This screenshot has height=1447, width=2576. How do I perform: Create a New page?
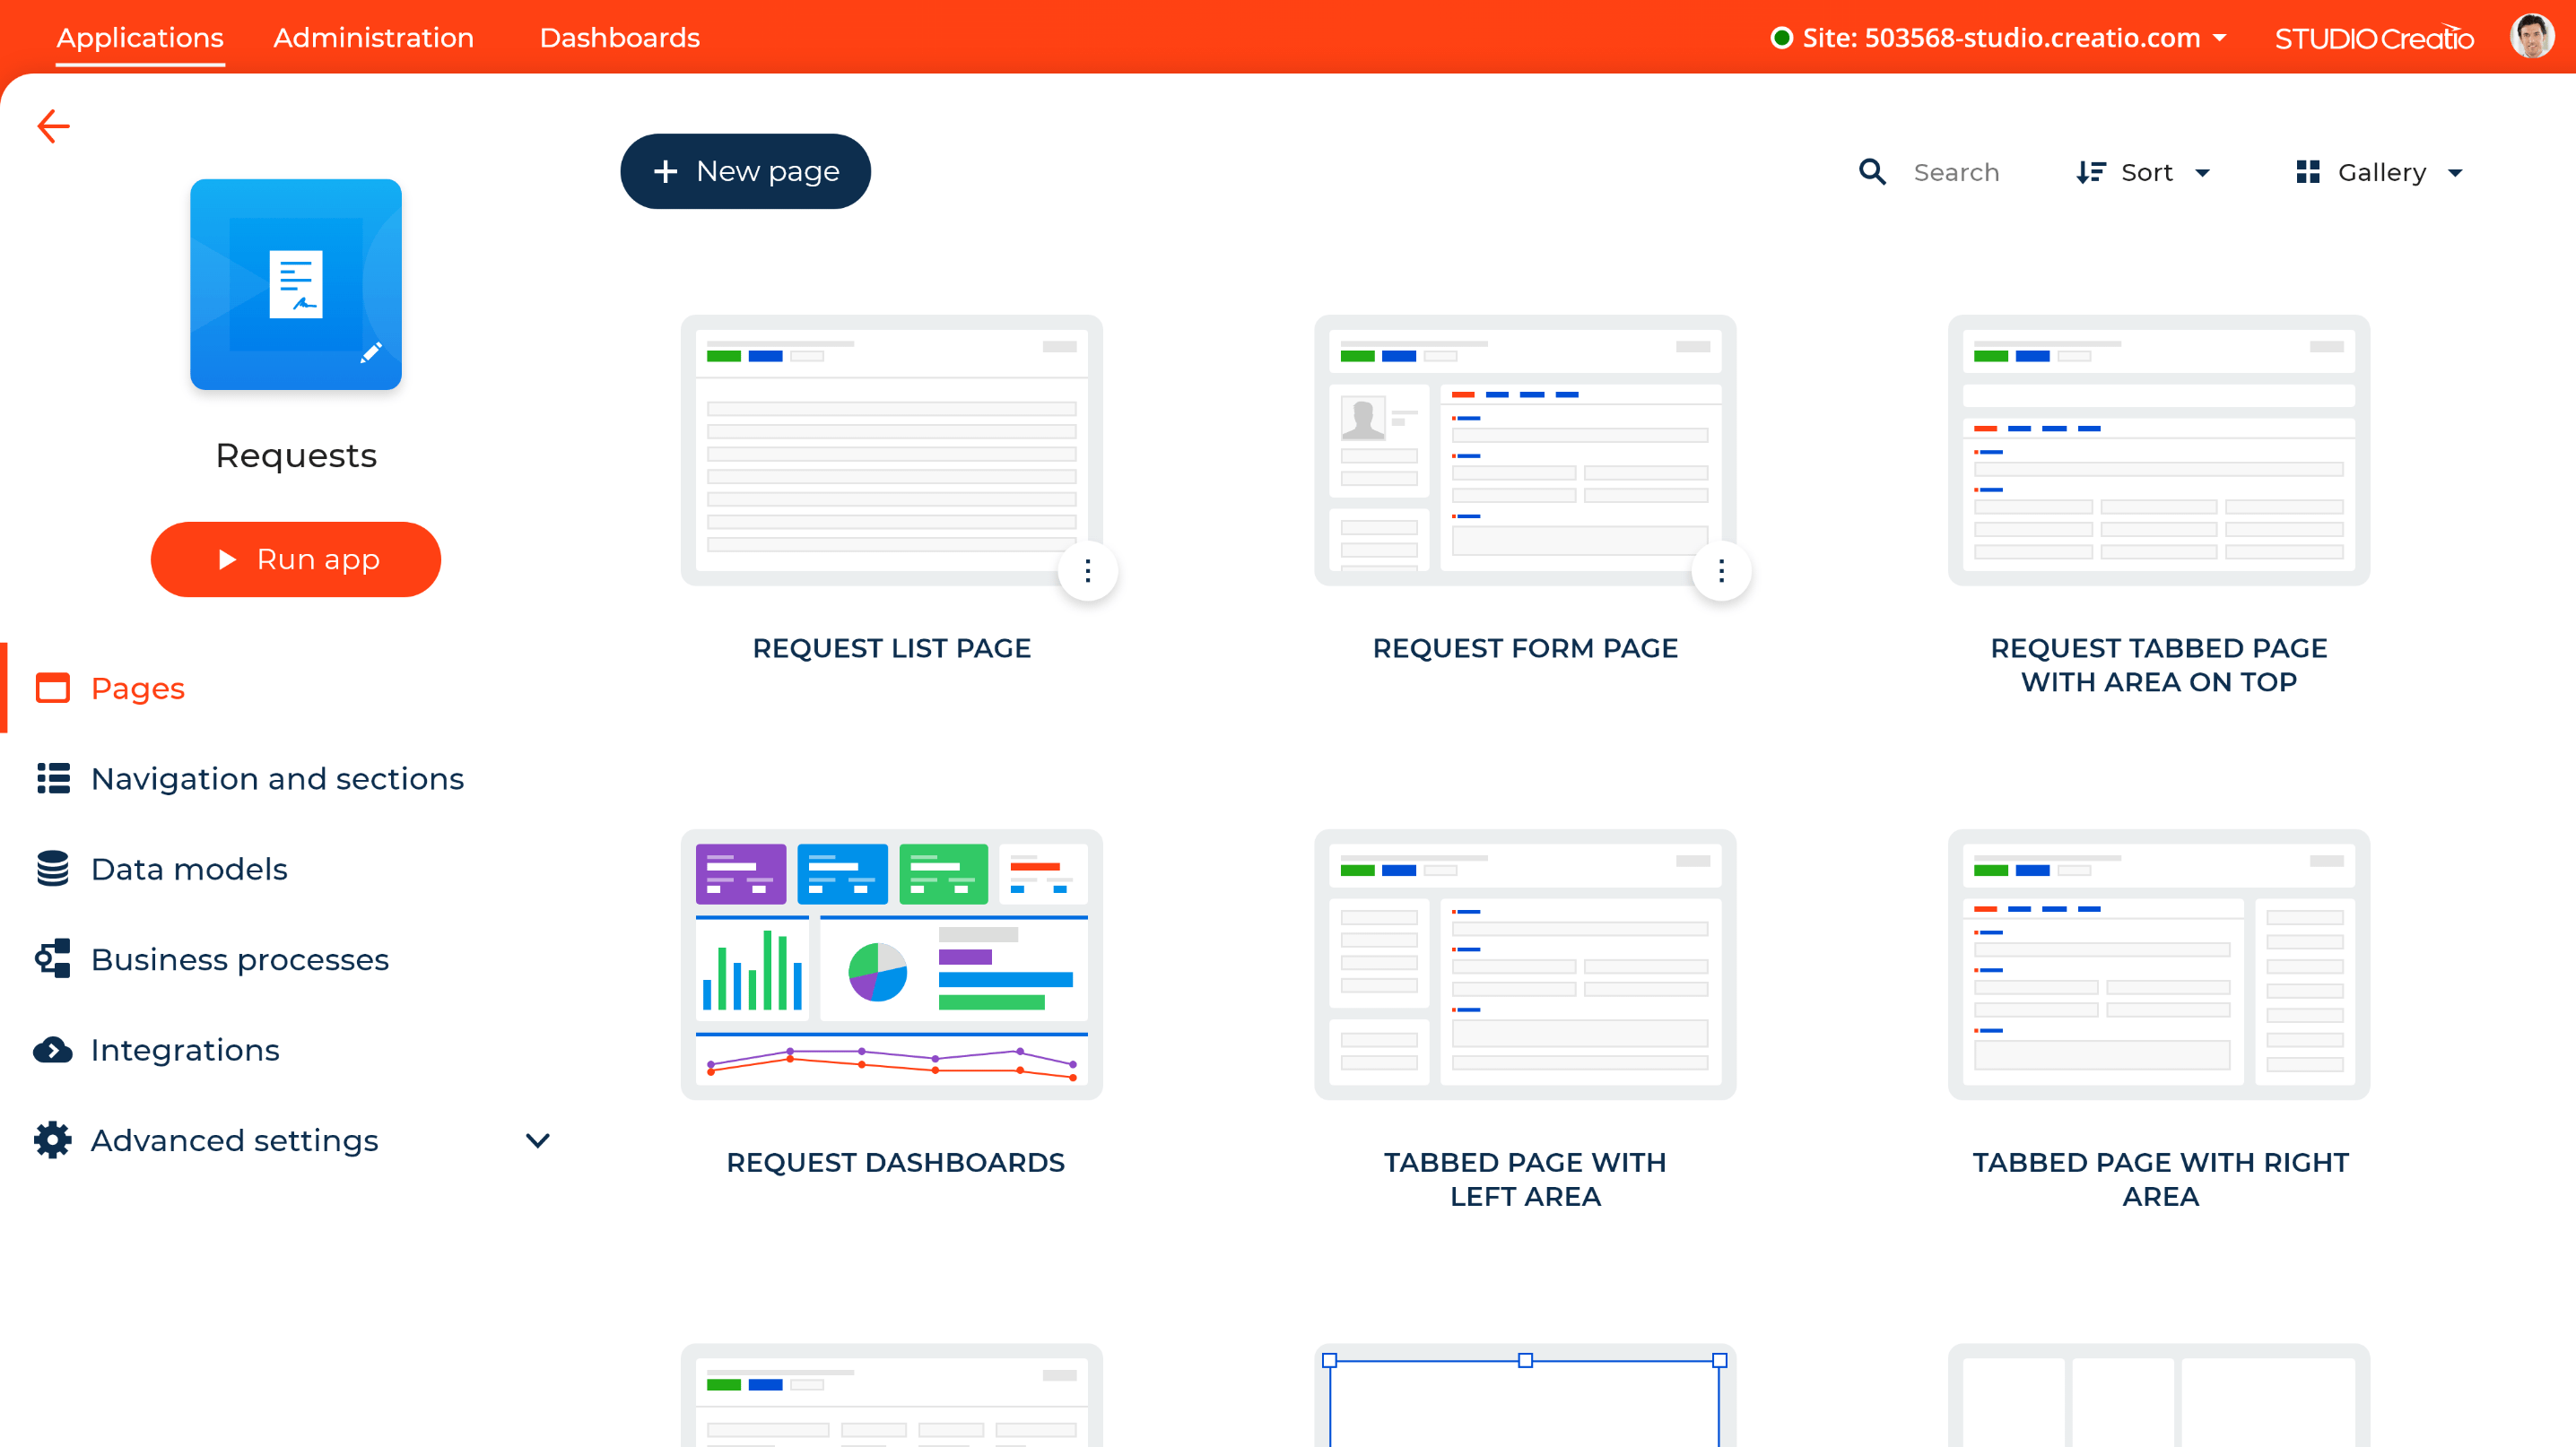pos(746,171)
